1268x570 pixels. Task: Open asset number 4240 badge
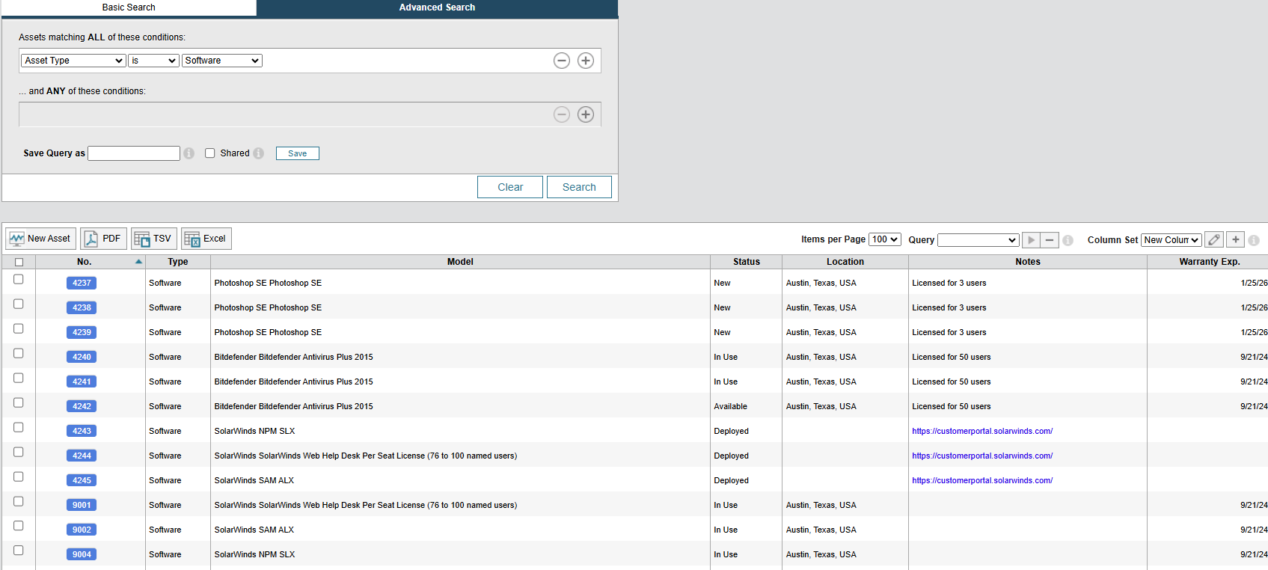[x=82, y=357]
